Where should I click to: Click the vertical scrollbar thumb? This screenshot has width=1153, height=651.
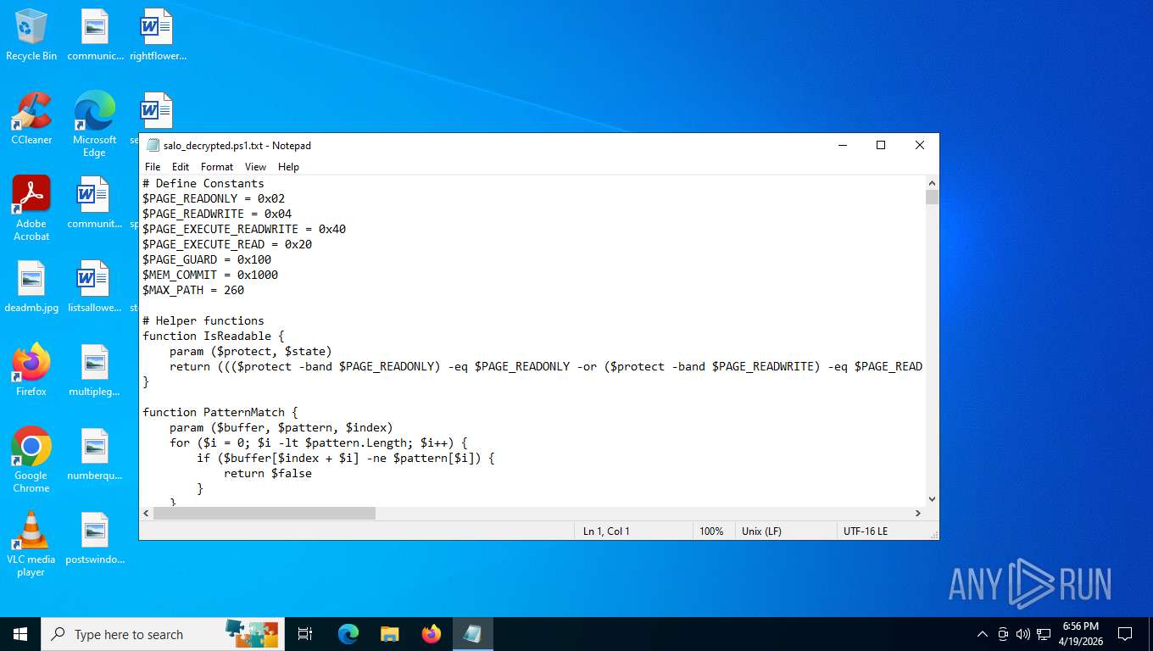click(932, 198)
